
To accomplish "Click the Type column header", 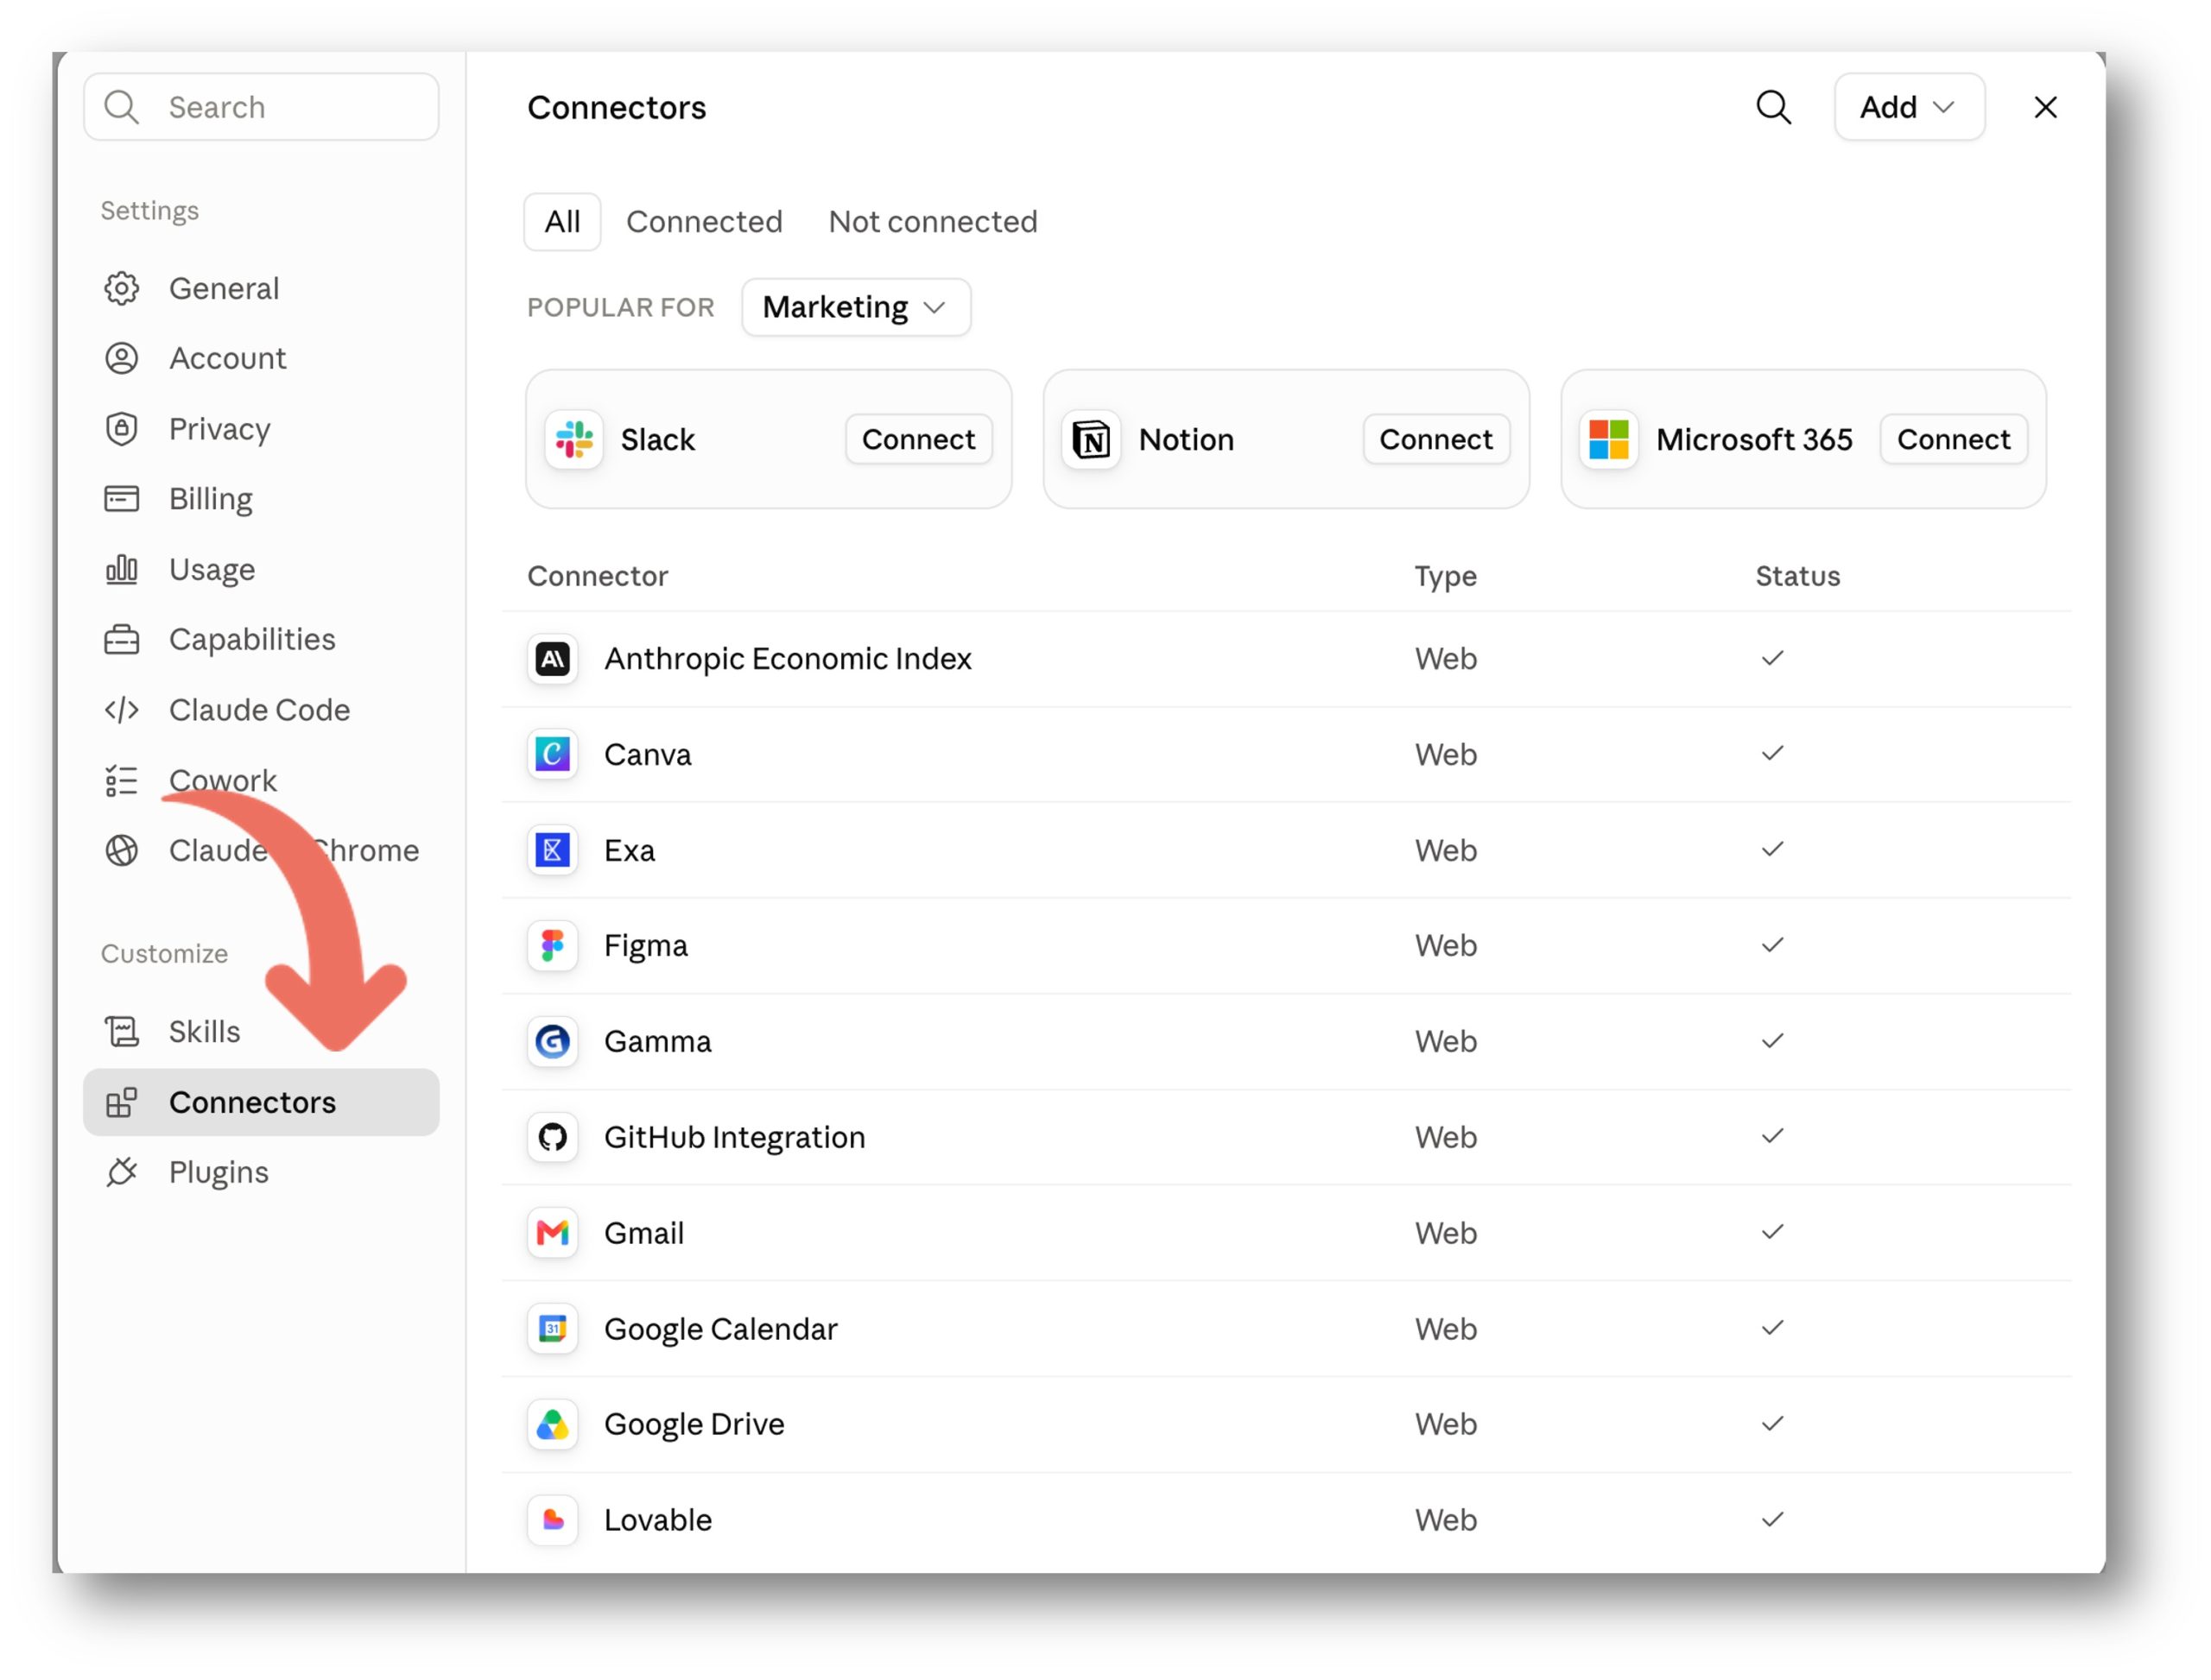I will pyautogui.click(x=1445, y=577).
